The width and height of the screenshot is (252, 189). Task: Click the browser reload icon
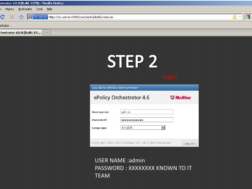click(2, 17)
